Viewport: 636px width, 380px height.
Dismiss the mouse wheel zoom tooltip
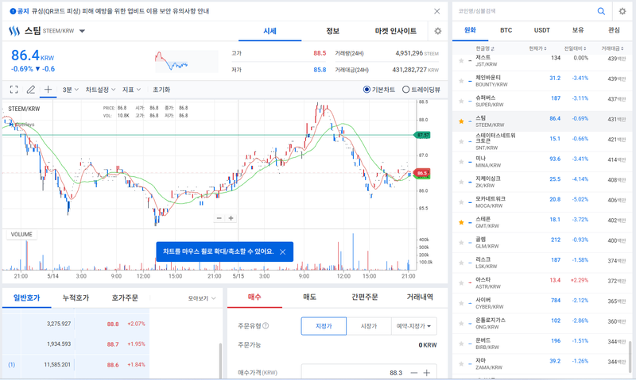pyautogui.click(x=283, y=251)
